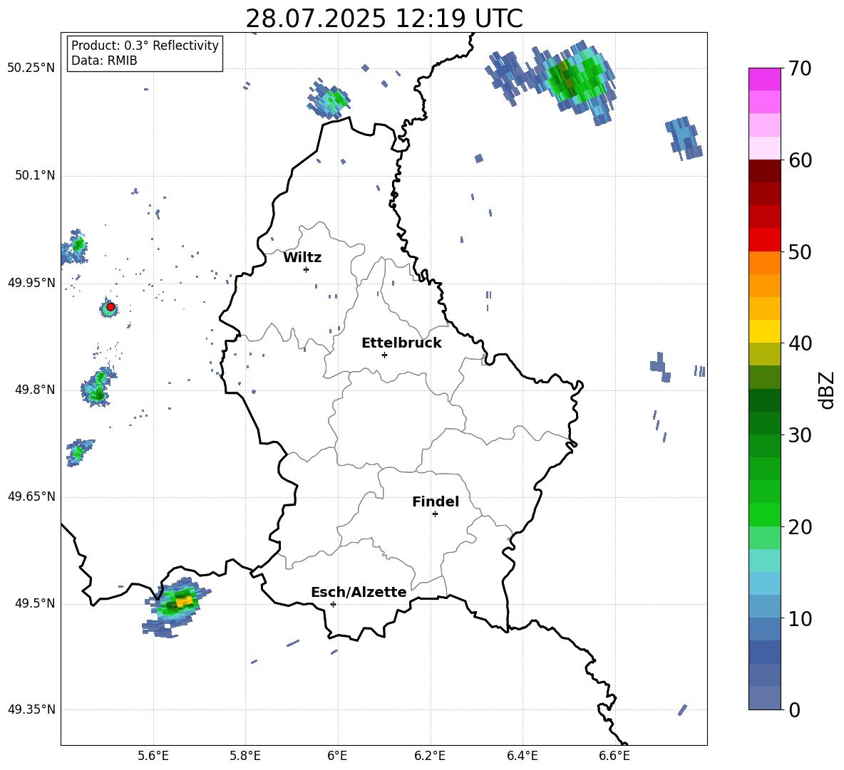The width and height of the screenshot is (844, 770).
Task: Click the orange colorbar segment below 50
Action: (x=765, y=263)
